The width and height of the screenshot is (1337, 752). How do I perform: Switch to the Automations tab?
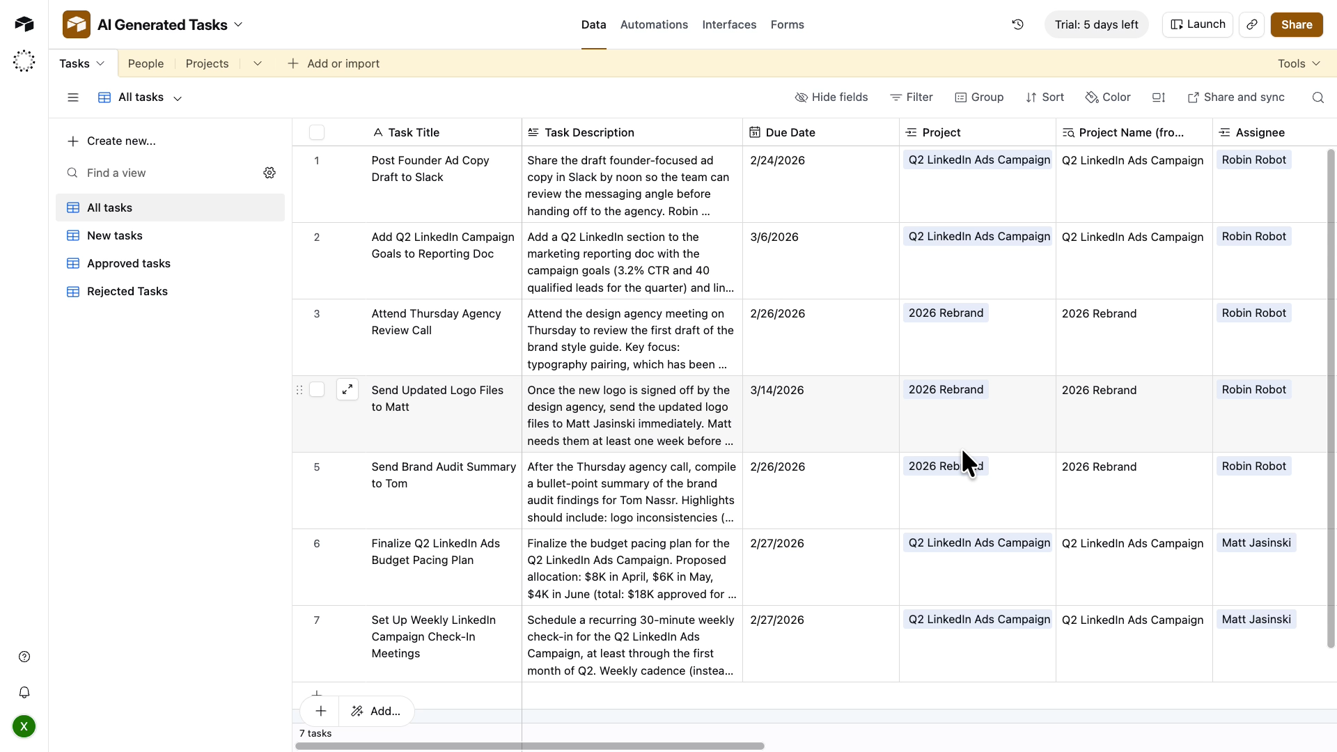654,24
